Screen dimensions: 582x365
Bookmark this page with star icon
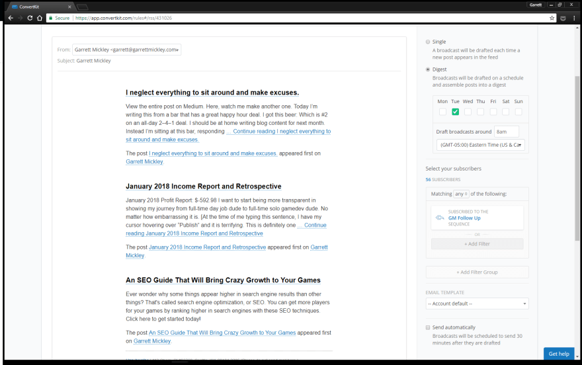[x=552, y=18]
